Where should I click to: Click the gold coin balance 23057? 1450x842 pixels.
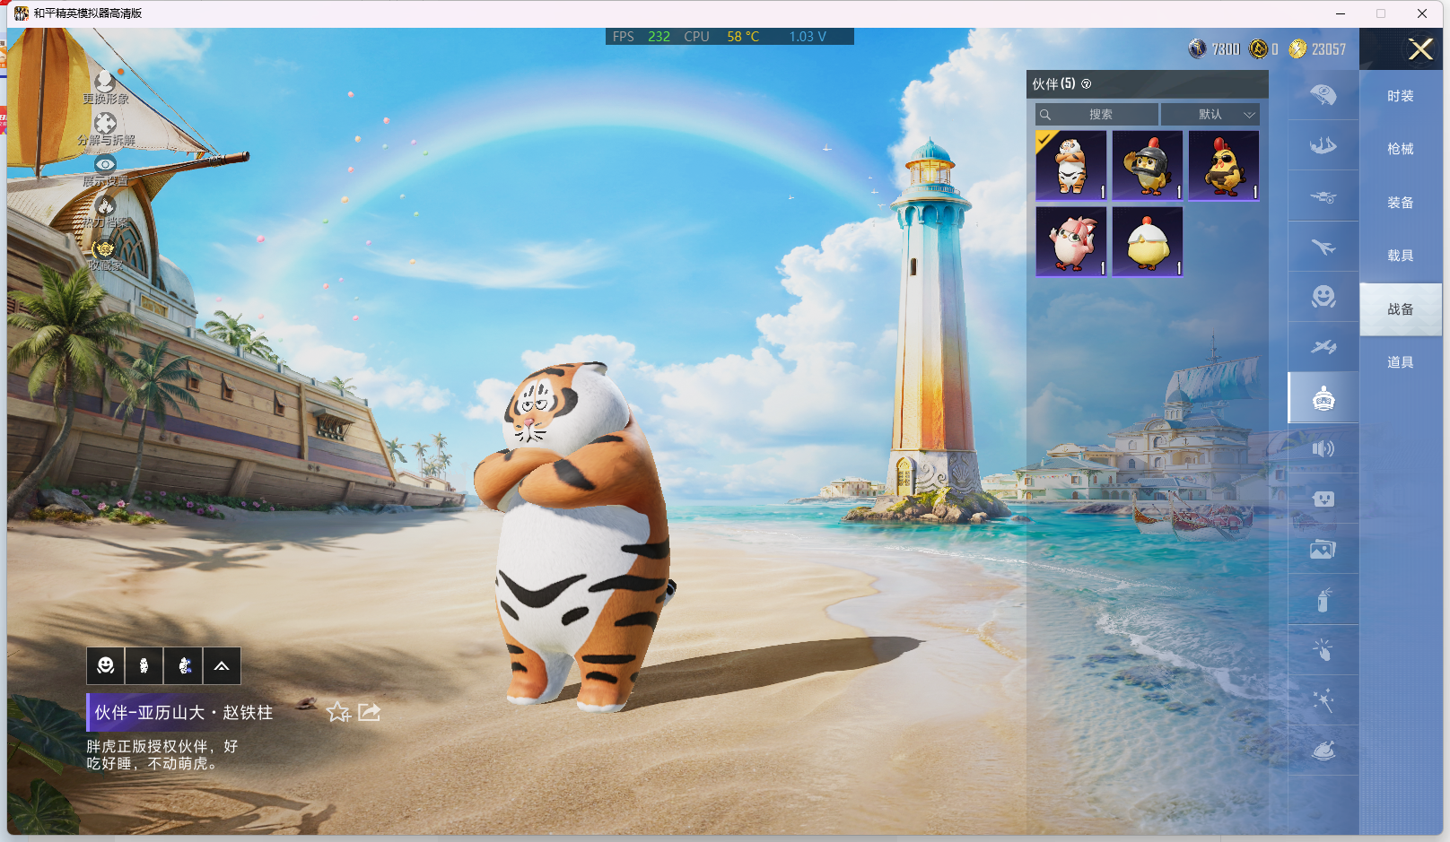1317,49
